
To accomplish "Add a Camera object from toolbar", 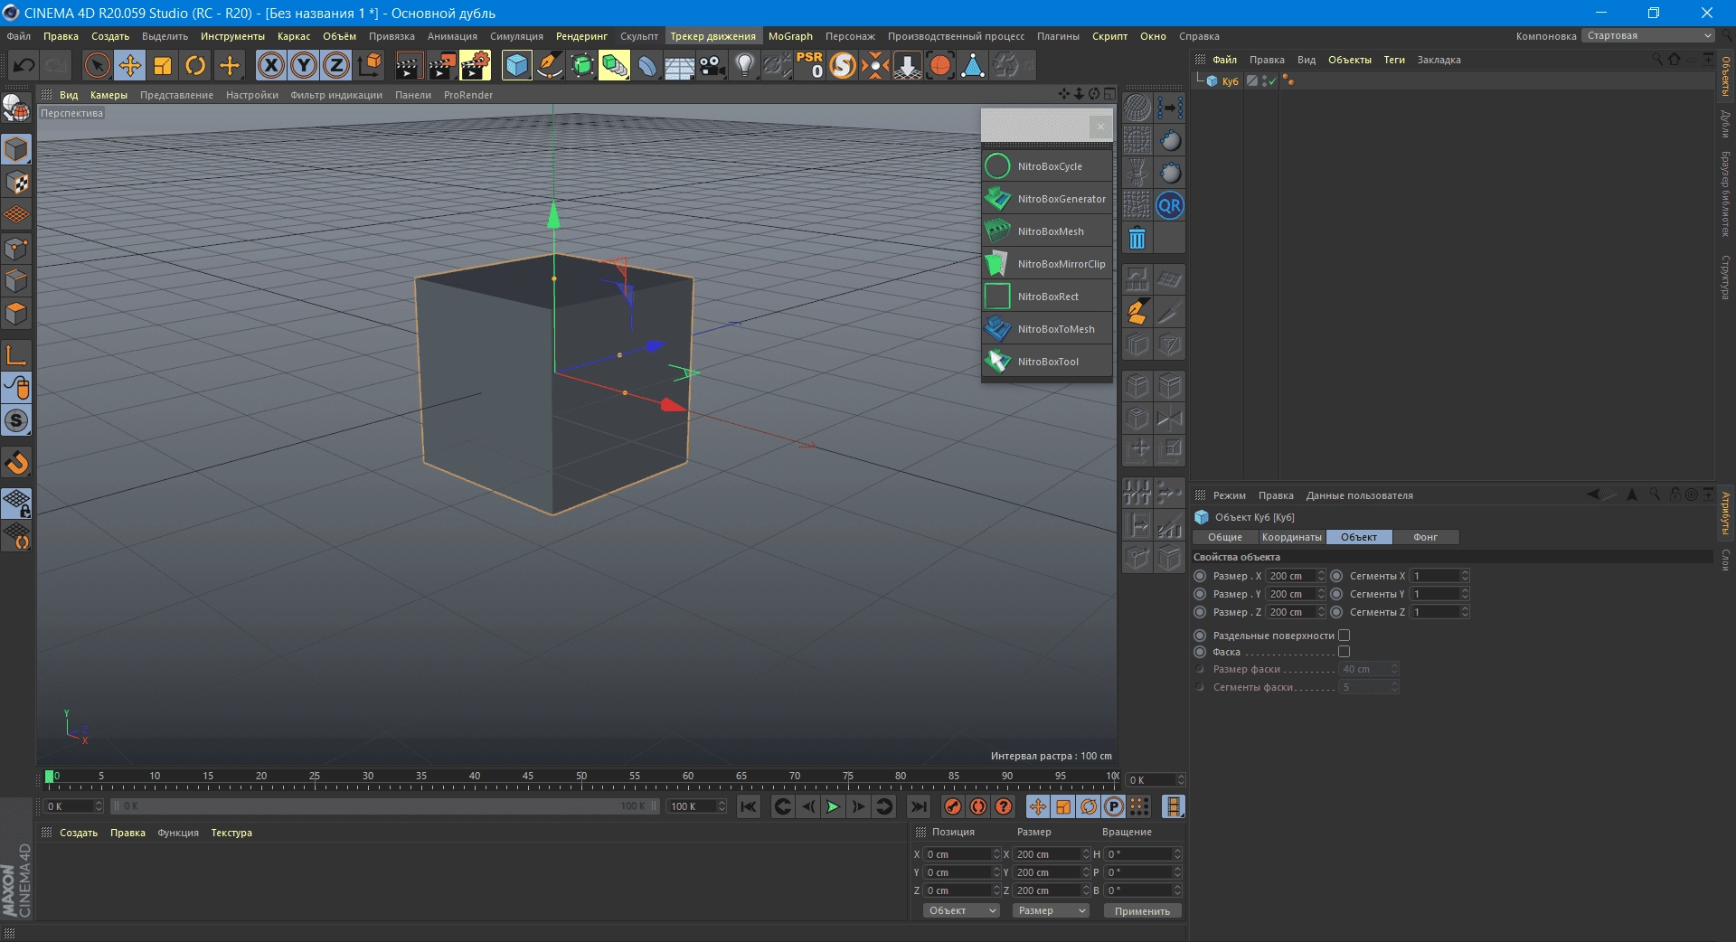I will [x=712, y=65].
